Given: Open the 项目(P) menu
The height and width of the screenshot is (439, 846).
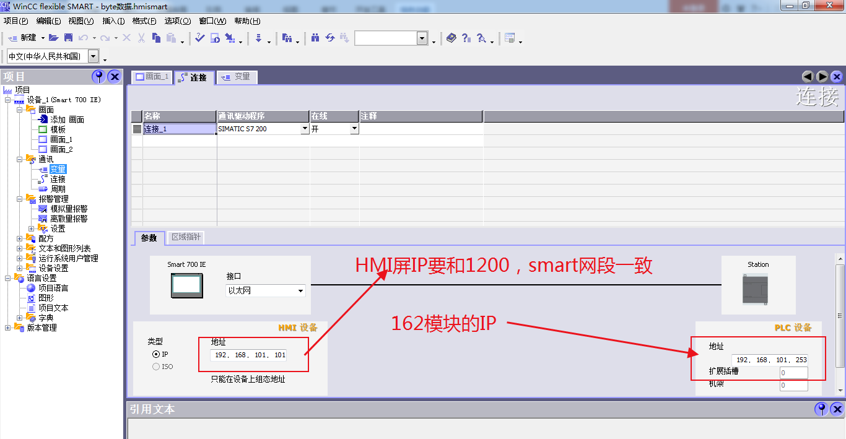Looking at the screenshot, I should click(x=16, y=21).
